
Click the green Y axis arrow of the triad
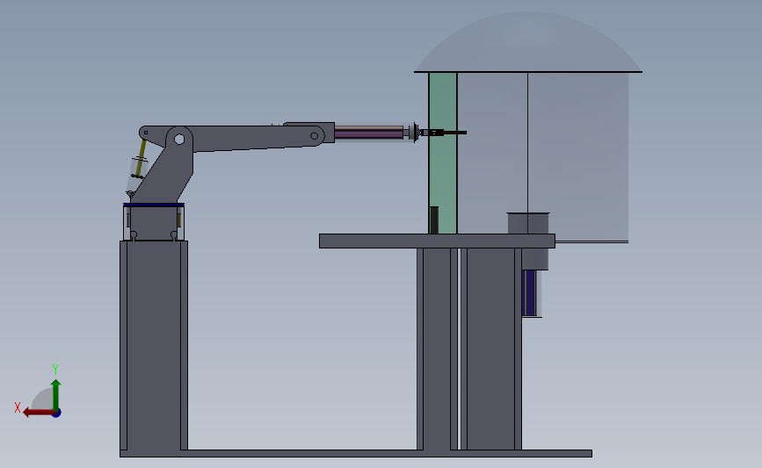(x=56, y=394)
